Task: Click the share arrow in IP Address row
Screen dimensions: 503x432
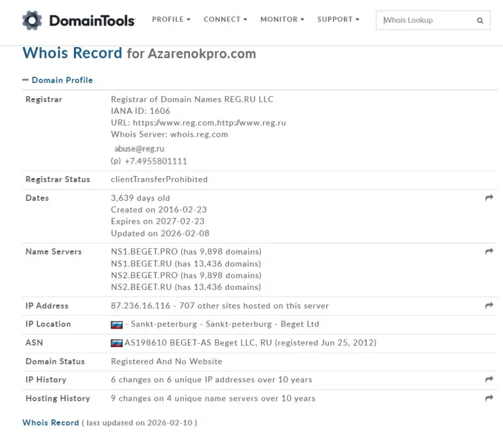Action: 489,306
